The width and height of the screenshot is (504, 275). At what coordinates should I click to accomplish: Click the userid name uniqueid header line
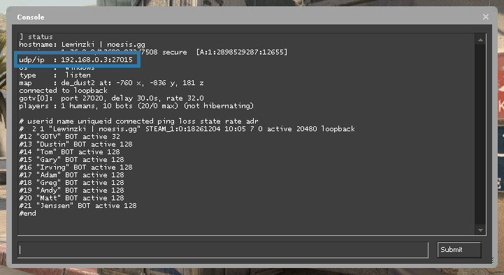tap(138, 121)
